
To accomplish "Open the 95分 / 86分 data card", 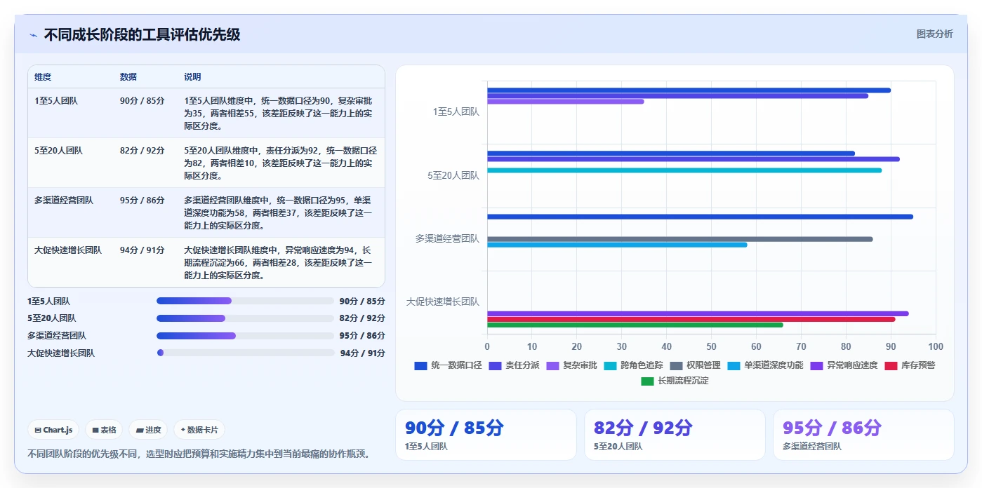I will click(x=863, y=435).
